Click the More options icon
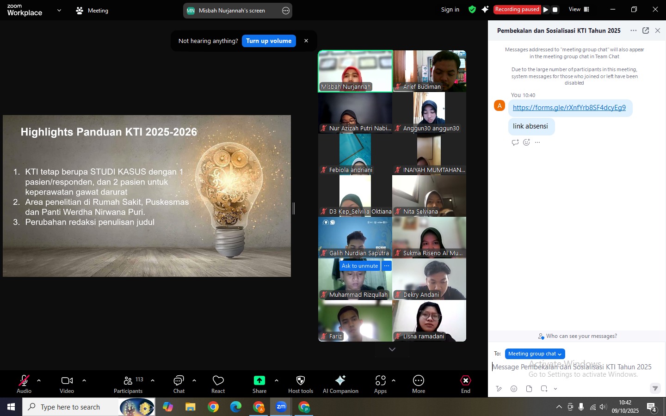This screenshot has height=416, width=666. tap(418, 384)
